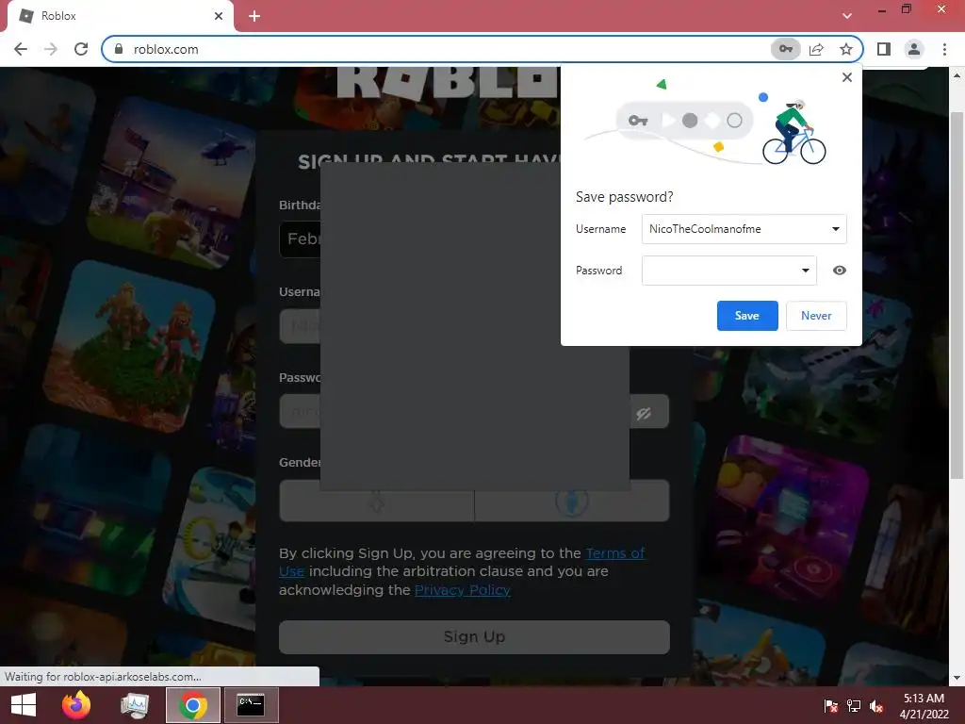This screenshot has width=965, height=724.
Task: Click the scrollbar down arrow
Action: point(957,678)
